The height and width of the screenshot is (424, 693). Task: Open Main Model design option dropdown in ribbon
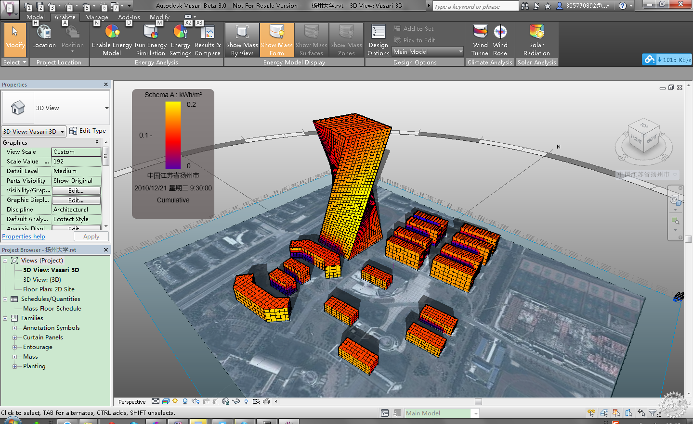click(428, 51)
